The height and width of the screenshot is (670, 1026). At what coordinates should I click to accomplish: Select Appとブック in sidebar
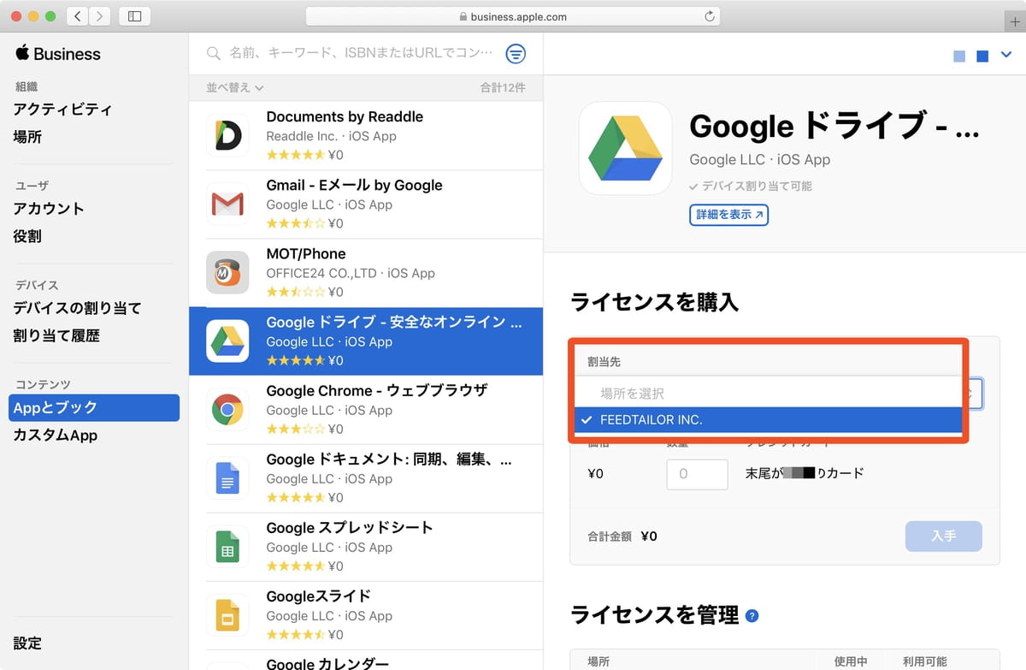pos(94,408)
